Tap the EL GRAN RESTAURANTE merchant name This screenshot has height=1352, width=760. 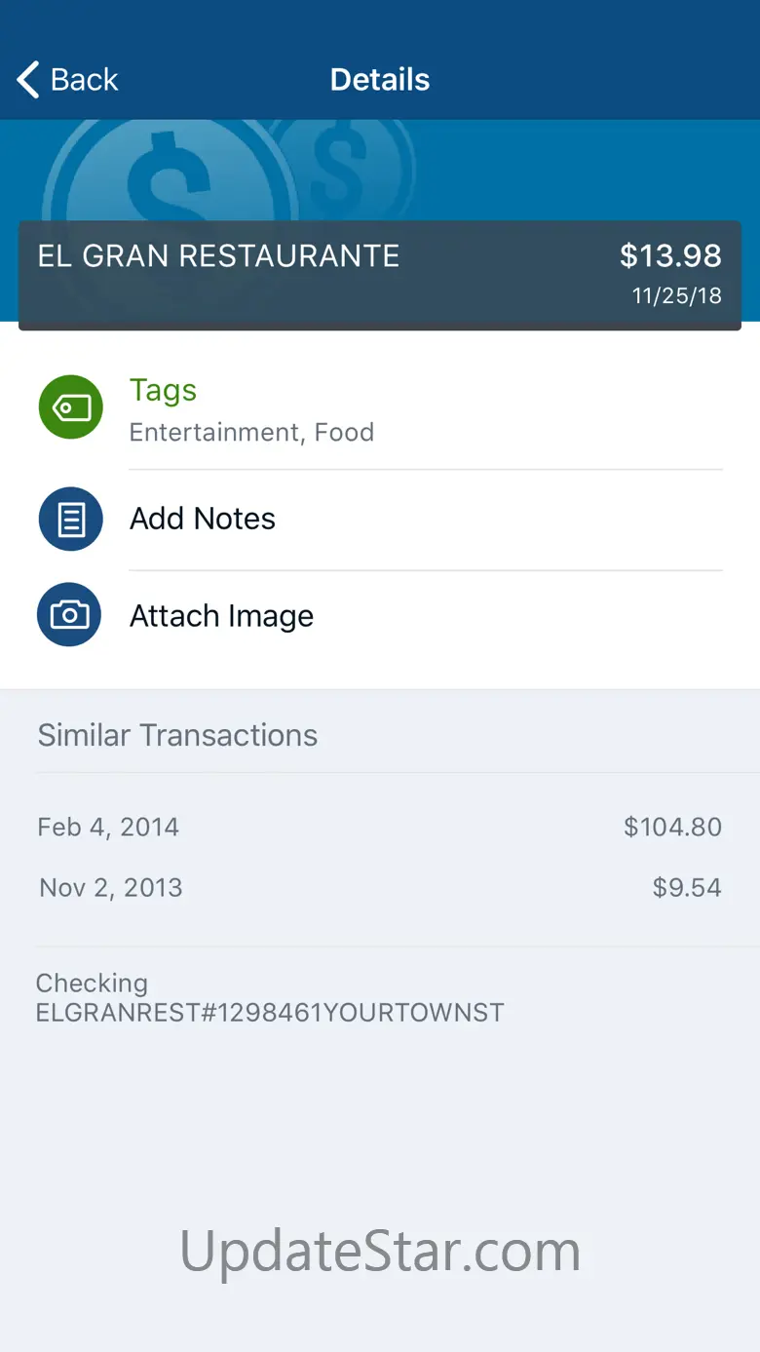click(218, 256)
